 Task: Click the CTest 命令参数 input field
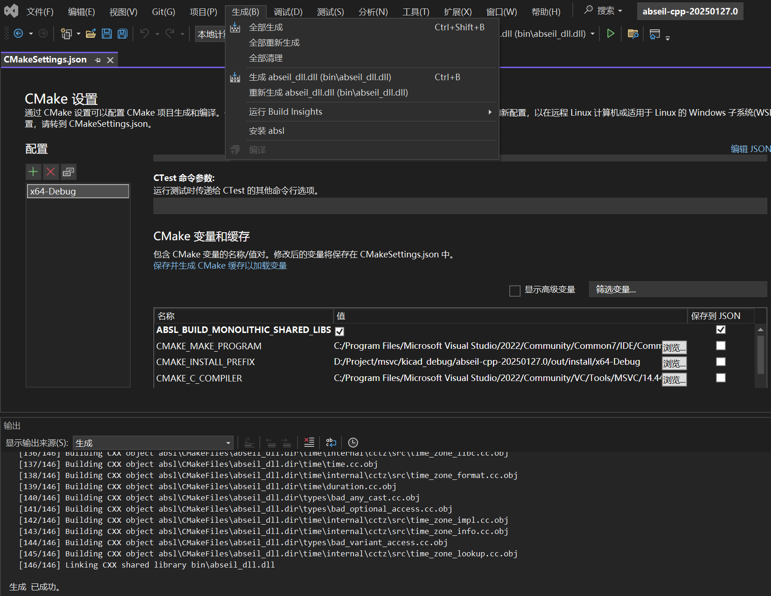coord(460,206)
